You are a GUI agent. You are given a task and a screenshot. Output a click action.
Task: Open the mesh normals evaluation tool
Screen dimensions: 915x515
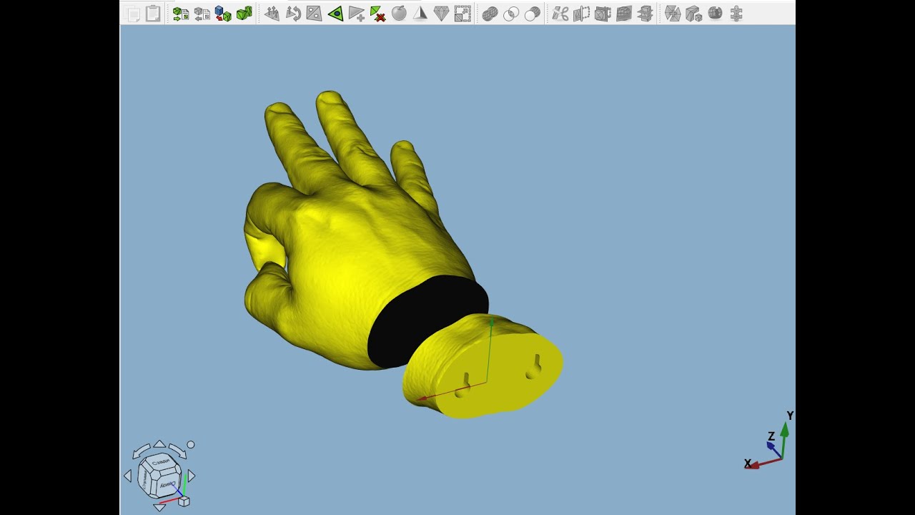click(272, 14)
